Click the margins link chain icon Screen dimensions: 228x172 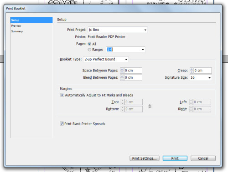(150, 106)
